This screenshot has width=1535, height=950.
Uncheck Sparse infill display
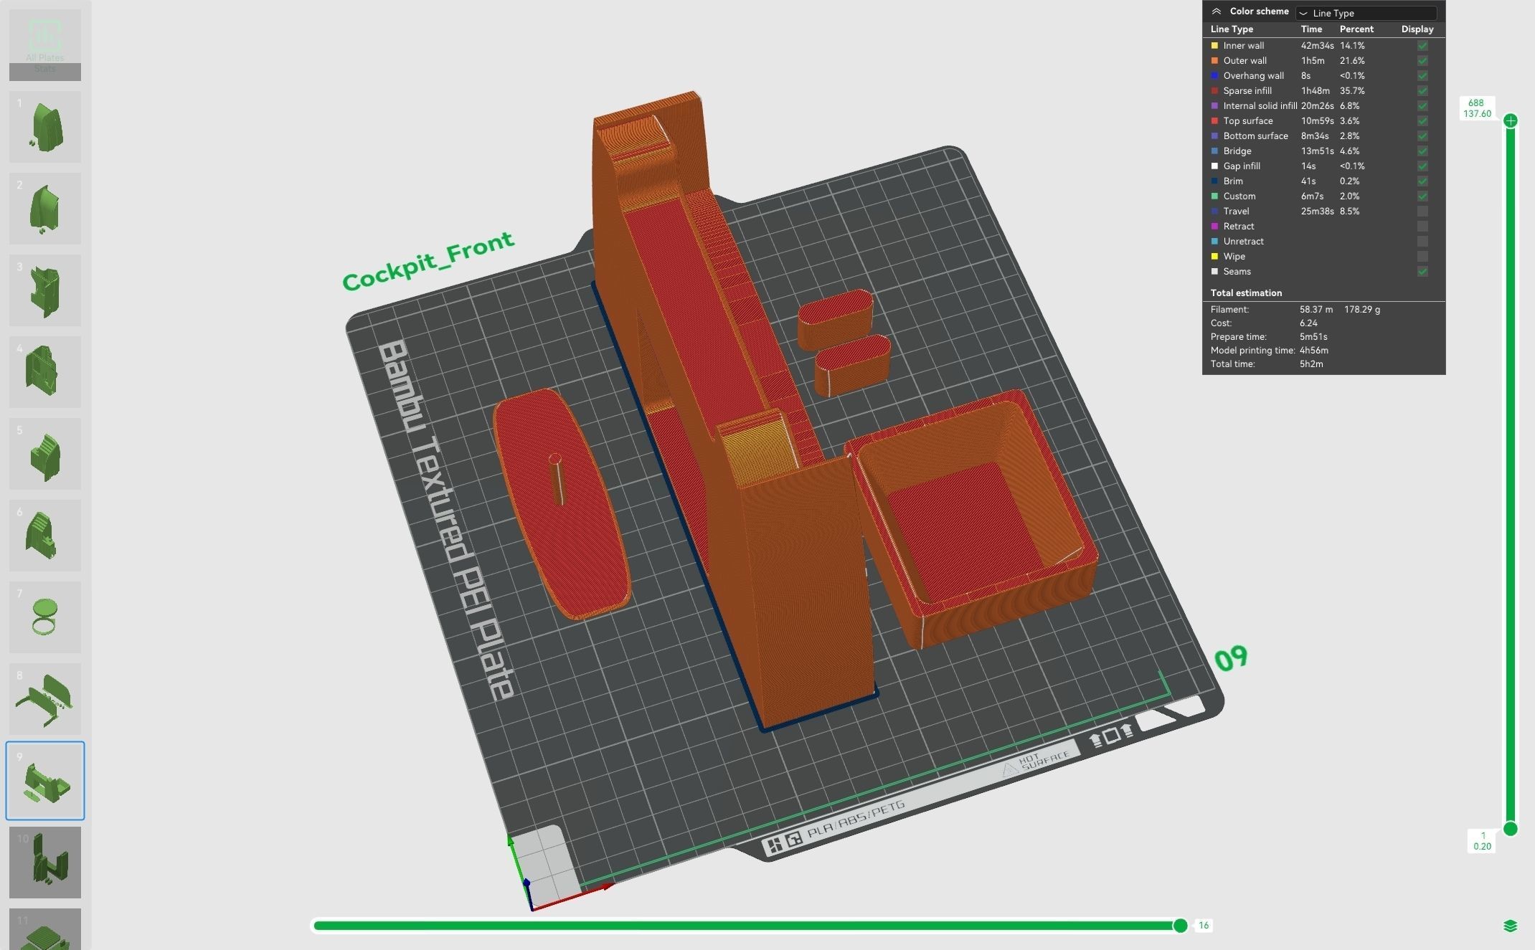(x=1422, y=91)
